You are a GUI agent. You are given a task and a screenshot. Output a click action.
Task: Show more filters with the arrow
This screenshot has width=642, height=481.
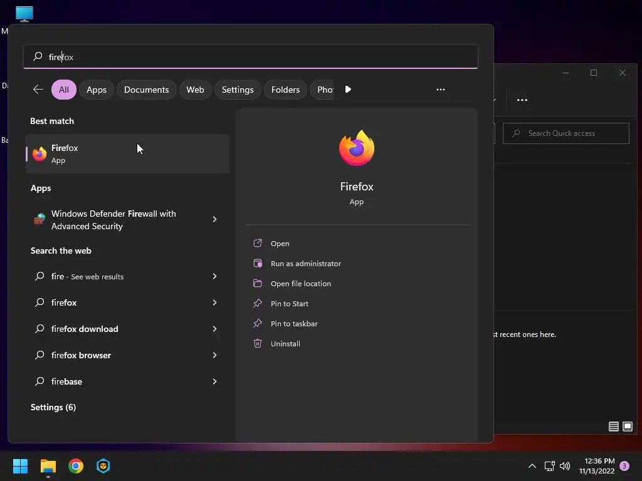(x=348, y=89)
